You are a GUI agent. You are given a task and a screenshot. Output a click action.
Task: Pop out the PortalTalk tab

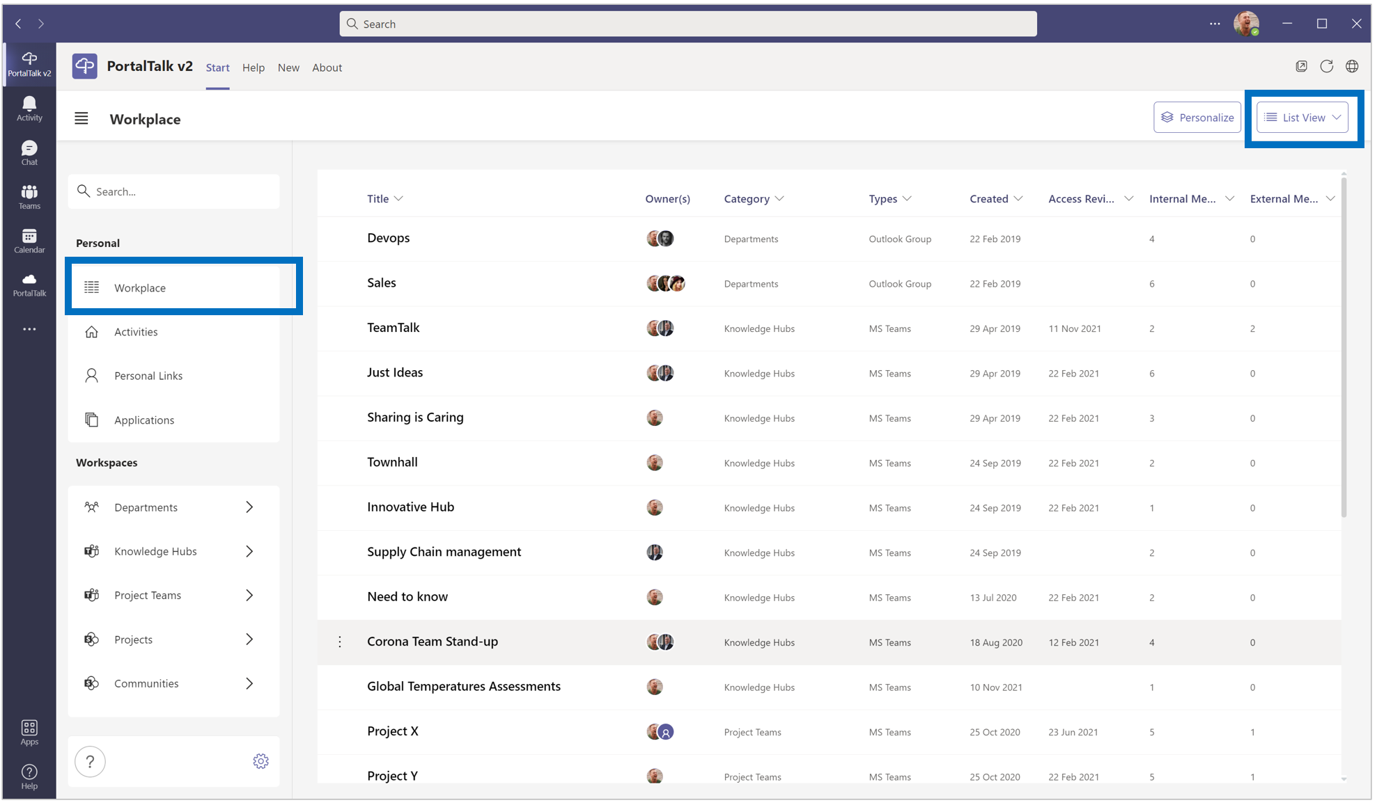(1301, 66)
